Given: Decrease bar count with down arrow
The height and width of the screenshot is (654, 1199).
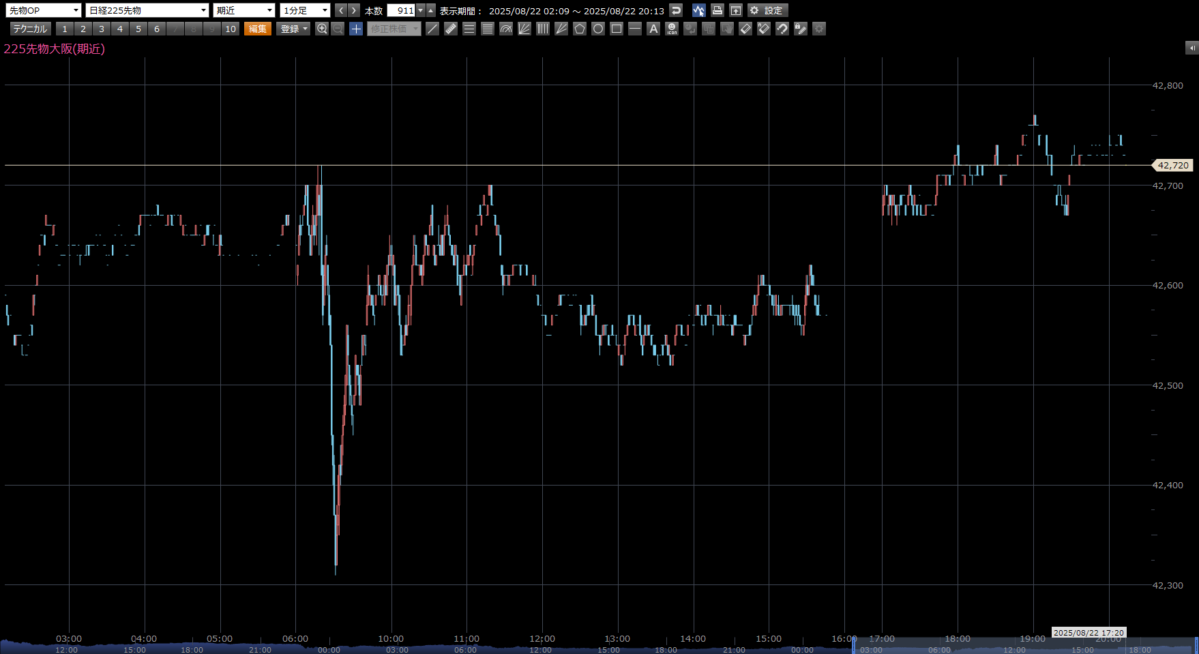Looking at the screenshot, I should point(421,10).
